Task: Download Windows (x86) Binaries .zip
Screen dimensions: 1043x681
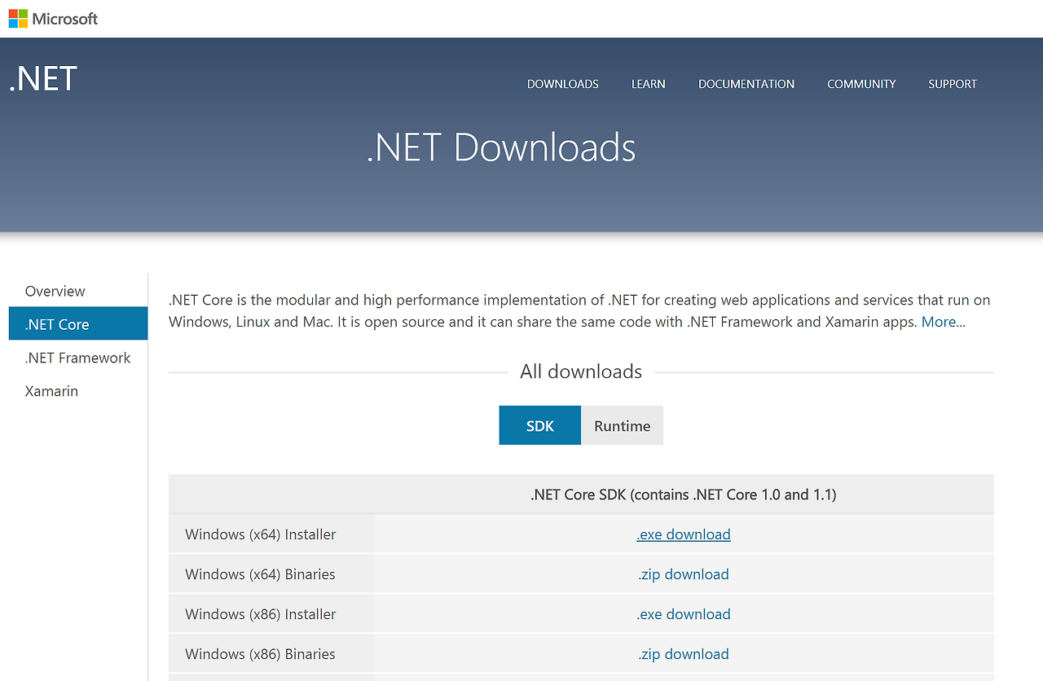Action: [x=684, y=654]
